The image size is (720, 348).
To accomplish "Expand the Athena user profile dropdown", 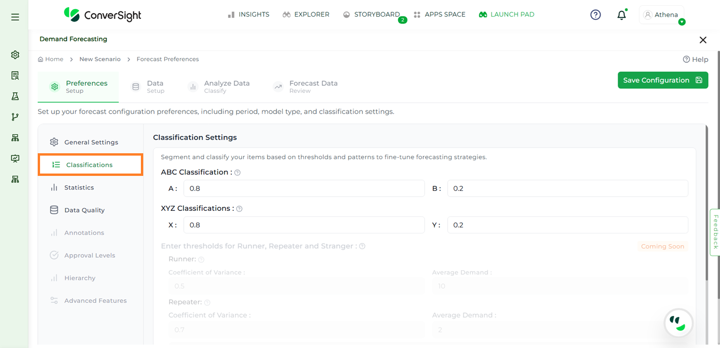I will (662, 15).
